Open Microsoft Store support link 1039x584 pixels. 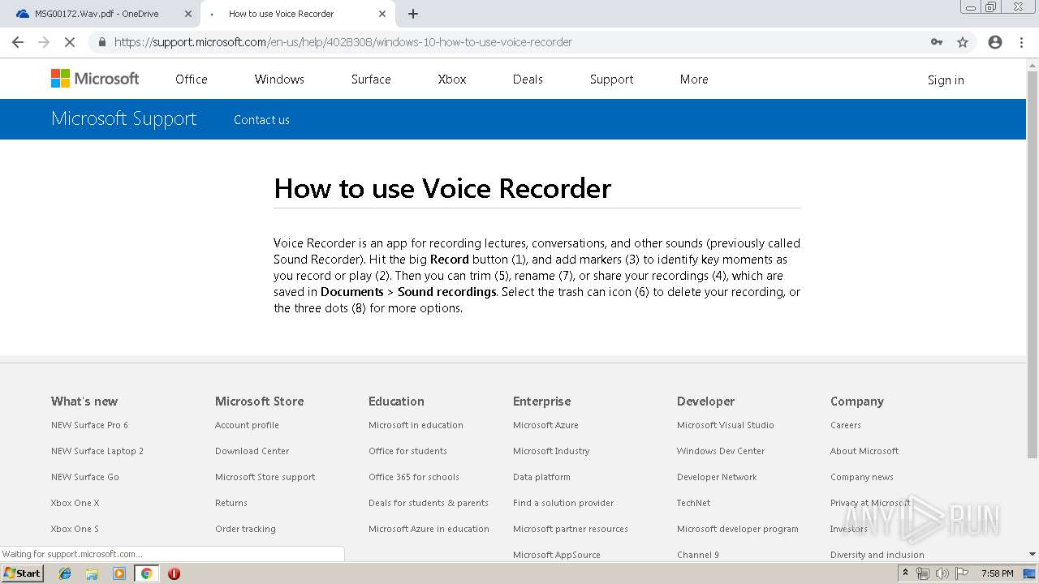[x=265, y=477]
